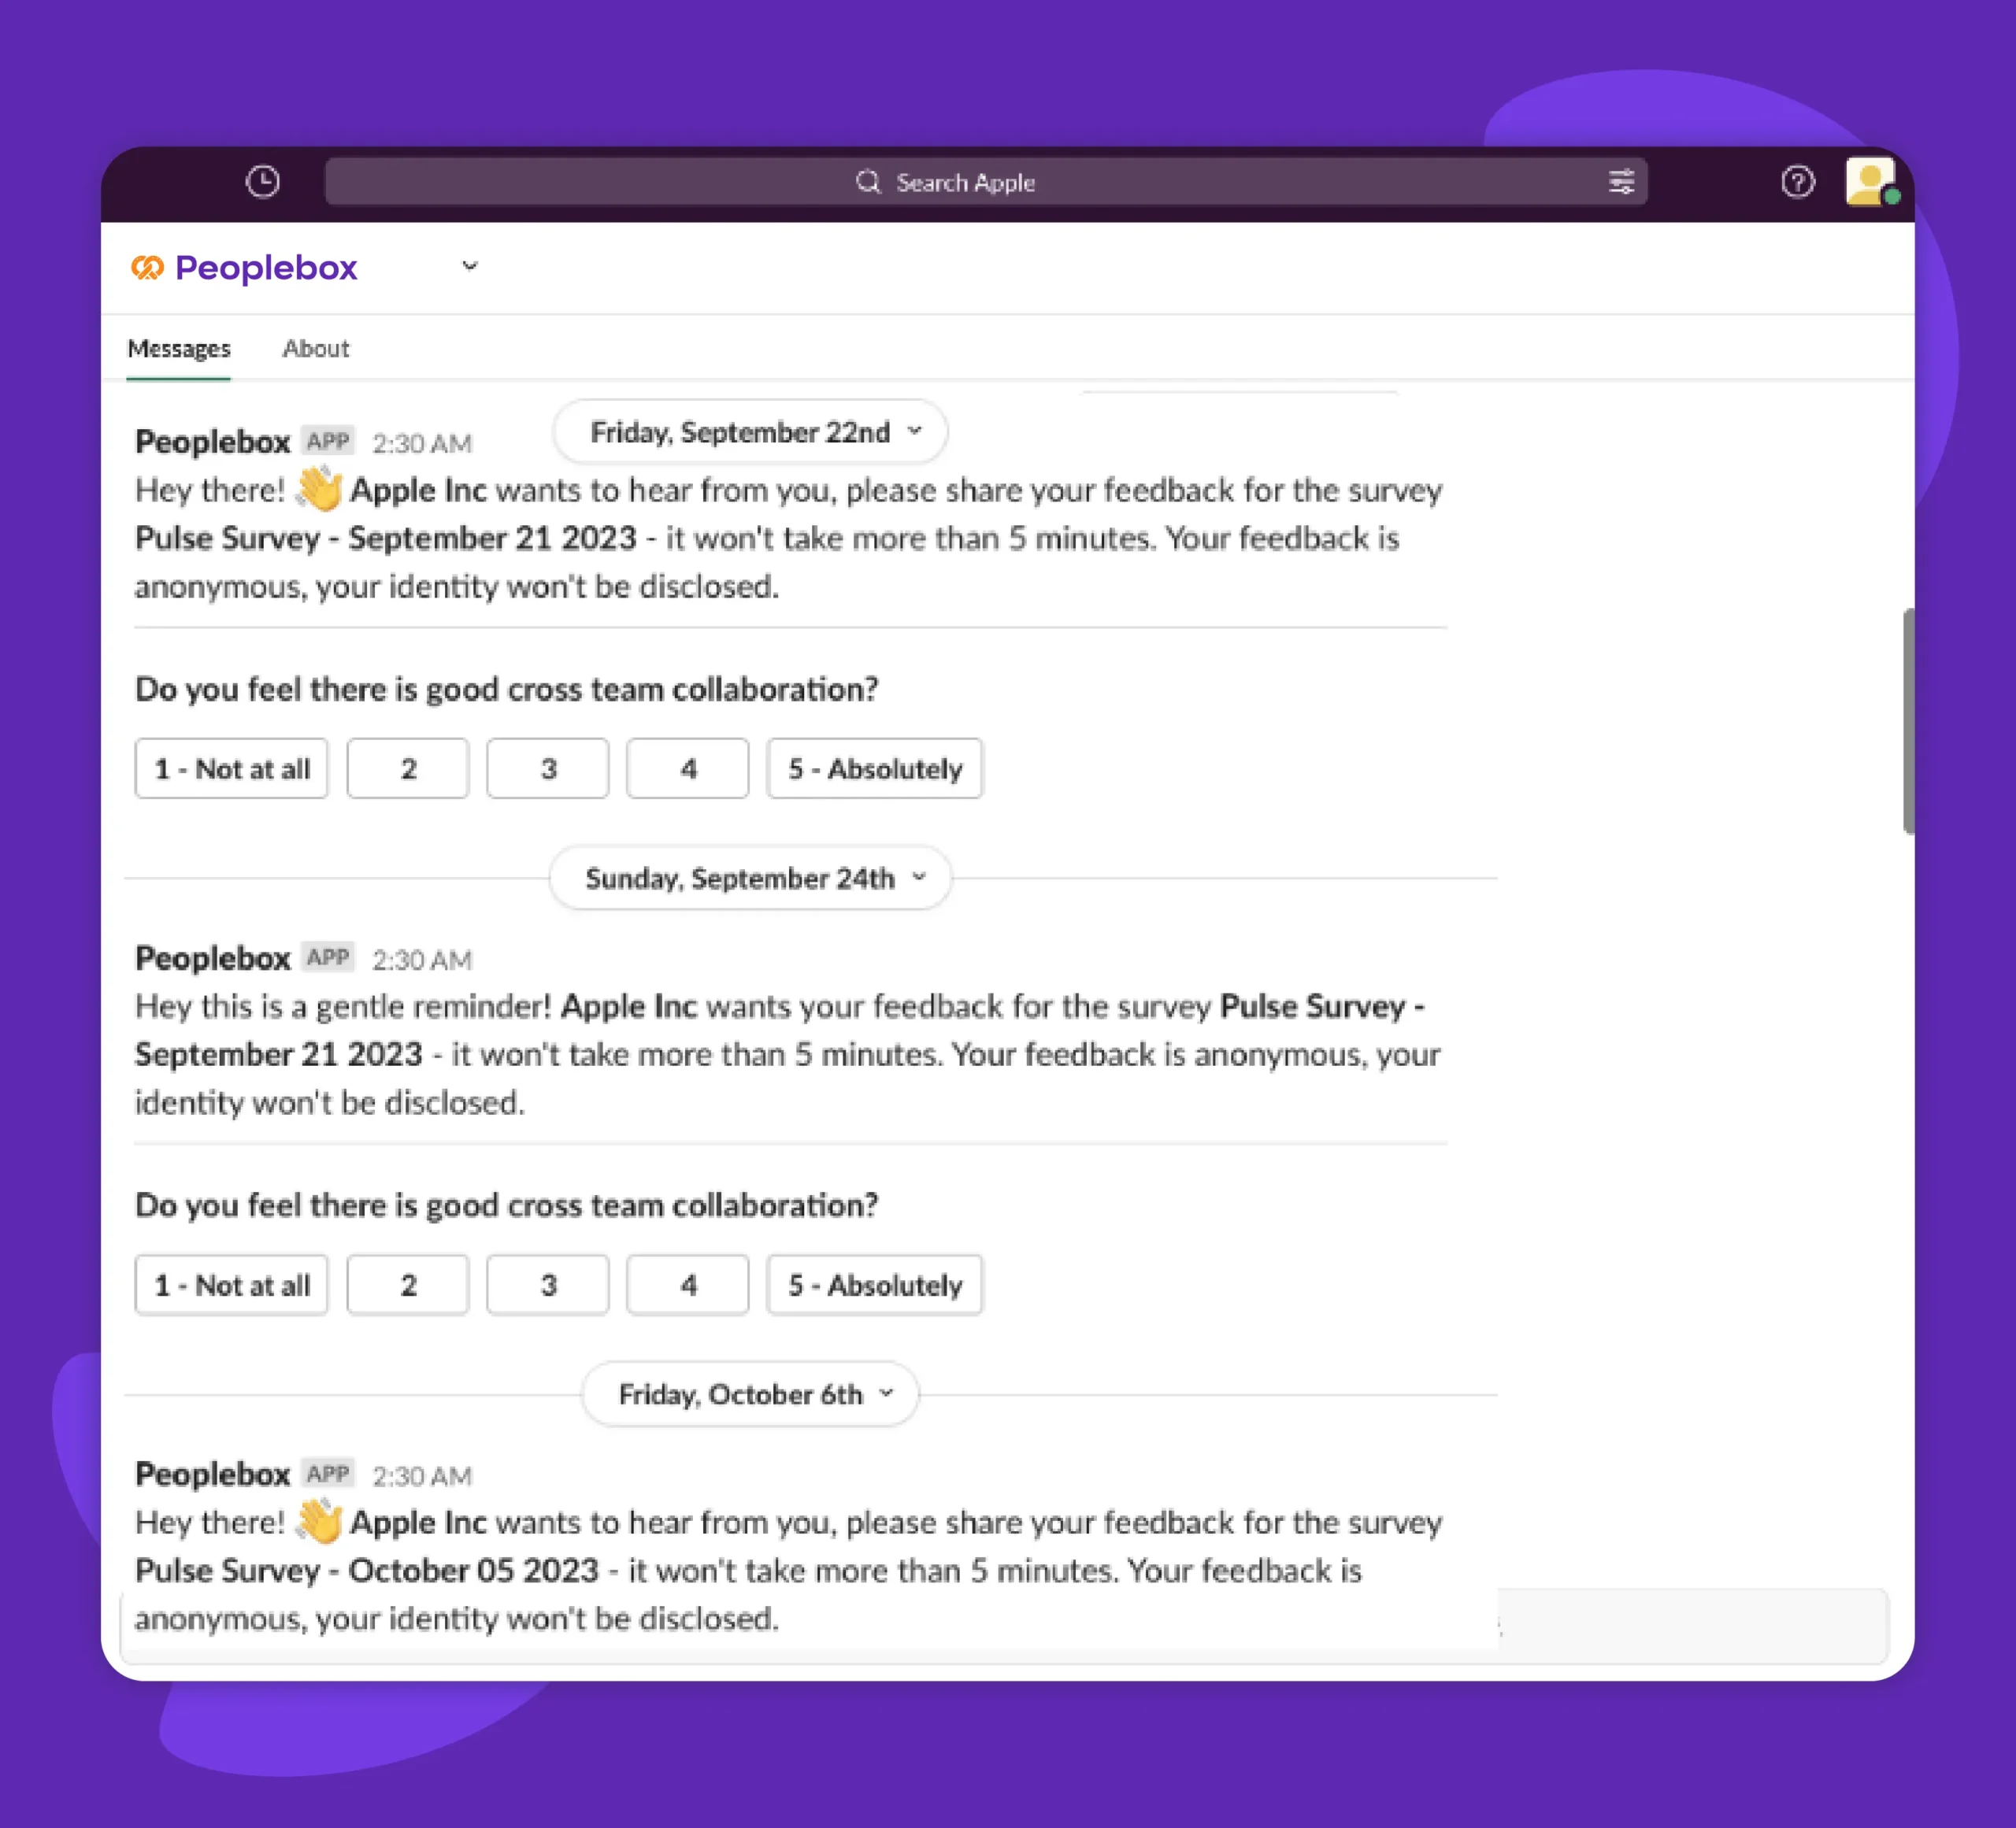Click the filter/settings icon in toolbar
The height and width of the screenshot is (1828, 2016).
tap(1618, 183)
